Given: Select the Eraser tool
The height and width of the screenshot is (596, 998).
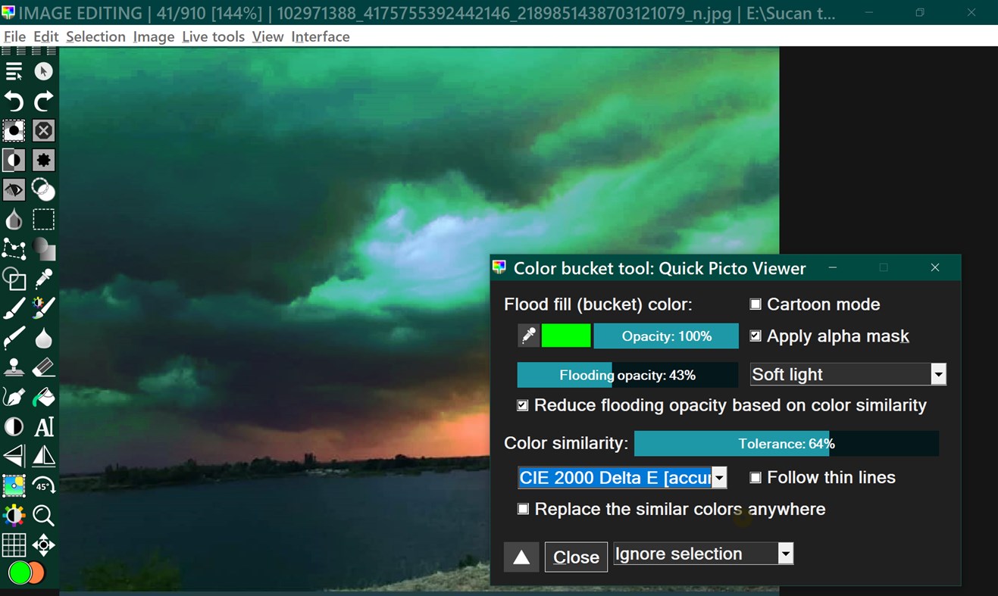Looking at the screenshot, I should coord(43,367).
